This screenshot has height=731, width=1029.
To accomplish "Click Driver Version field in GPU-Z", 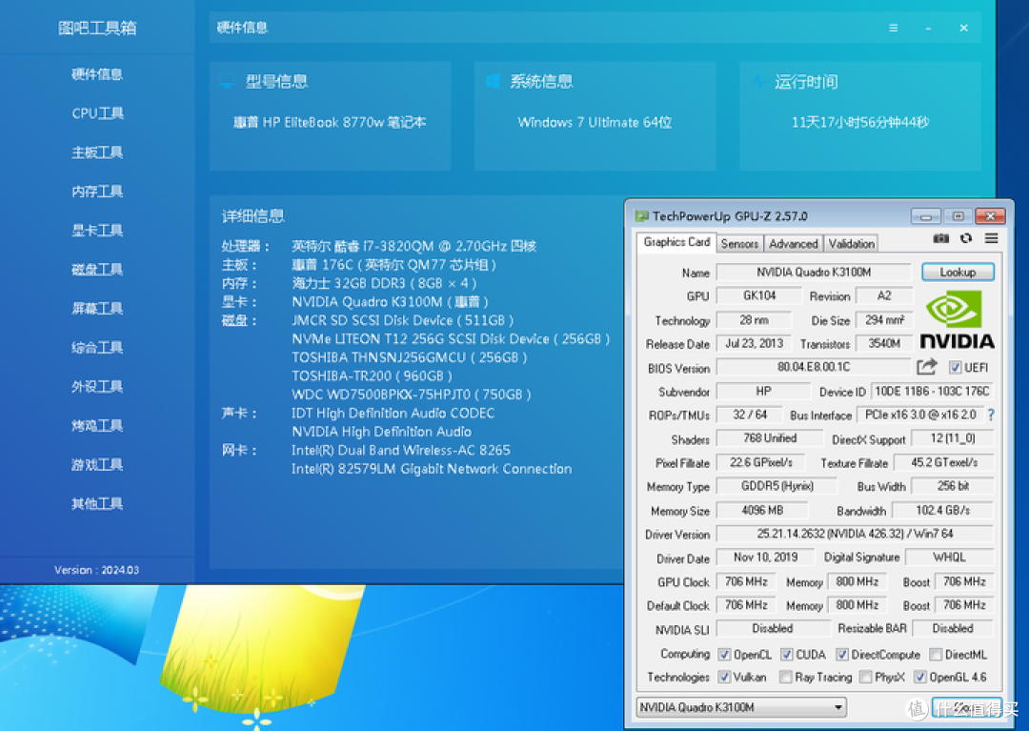I will point(855,534).
